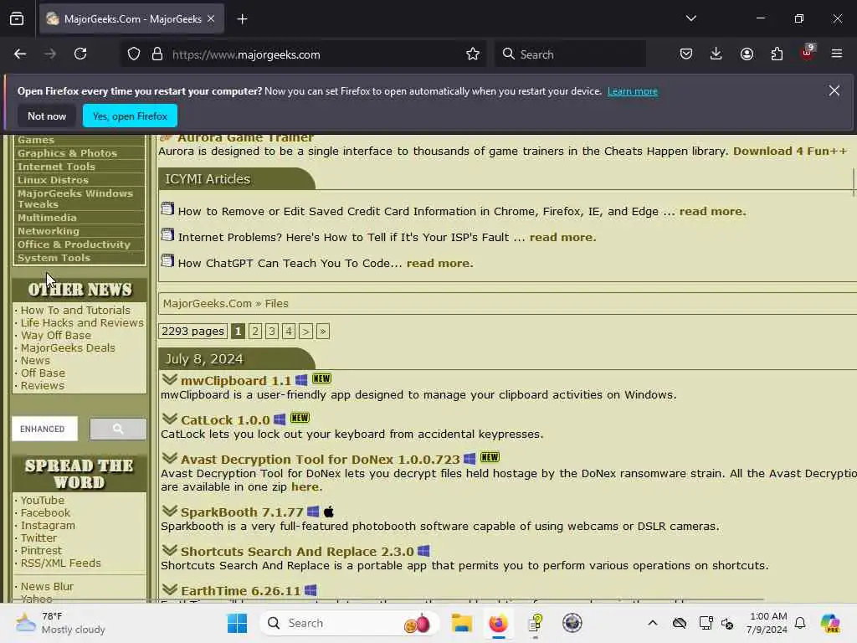Open the Graphics & Photos category
The image size is (857, 643).
point(67,153)
